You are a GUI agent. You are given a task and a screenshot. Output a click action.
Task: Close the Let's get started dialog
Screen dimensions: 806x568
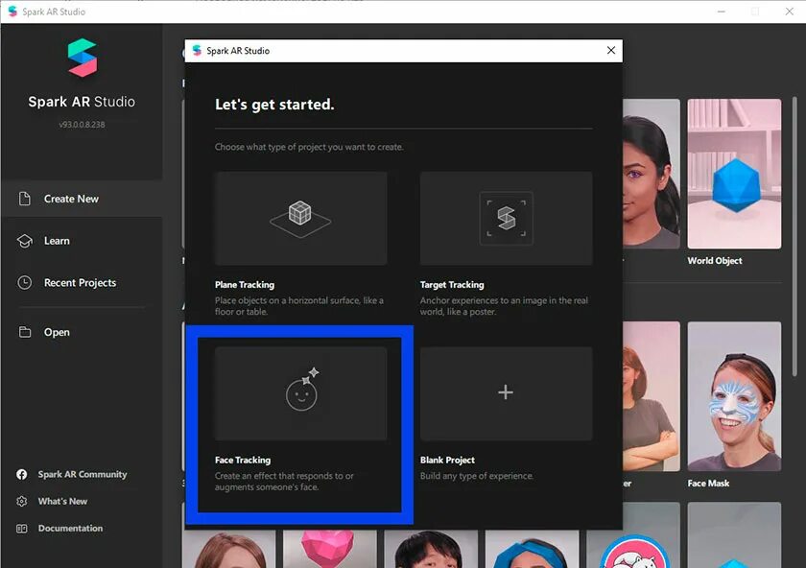pos(610,51)
